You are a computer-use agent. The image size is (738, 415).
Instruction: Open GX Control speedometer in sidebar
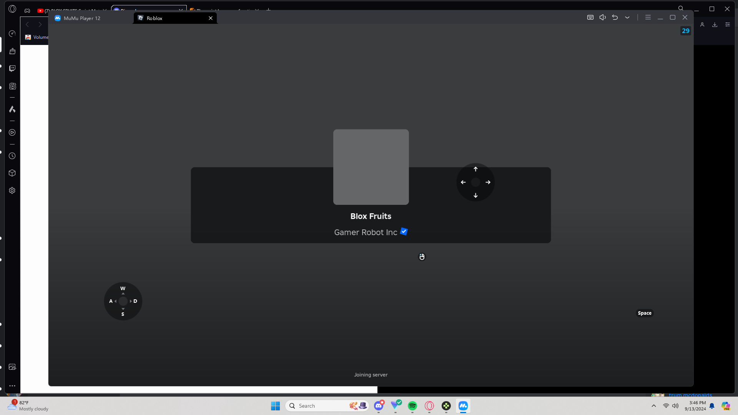click(12, 34)
